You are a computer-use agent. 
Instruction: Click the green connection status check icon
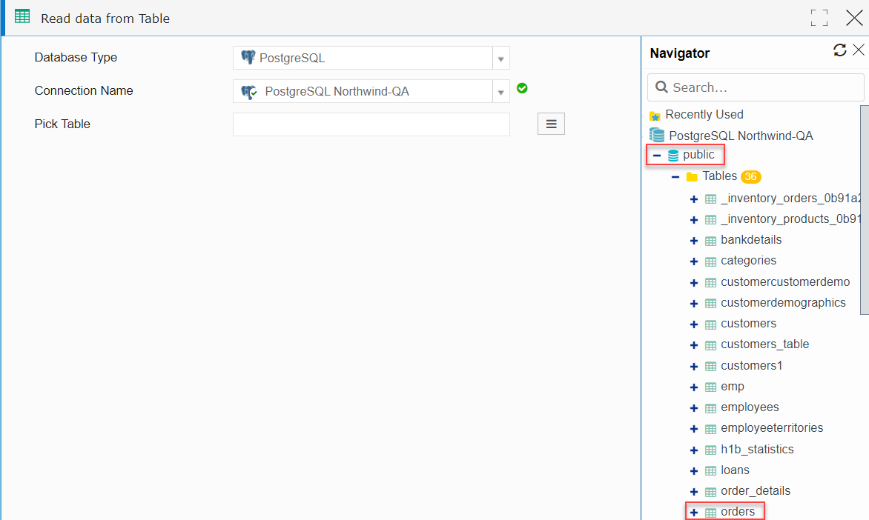522,89
